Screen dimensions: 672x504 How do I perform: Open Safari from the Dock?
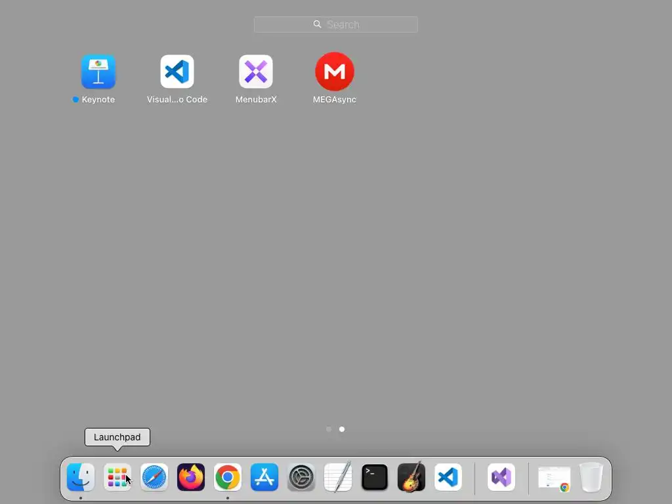pyautogui.click(x=154, y=477)
